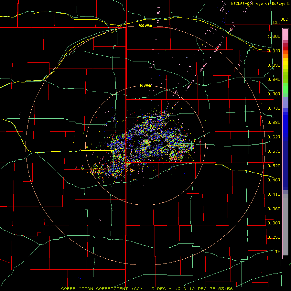Select the 0.253 scale value
The height and width of the screenshot is (291, 291).
pos(274,237)
